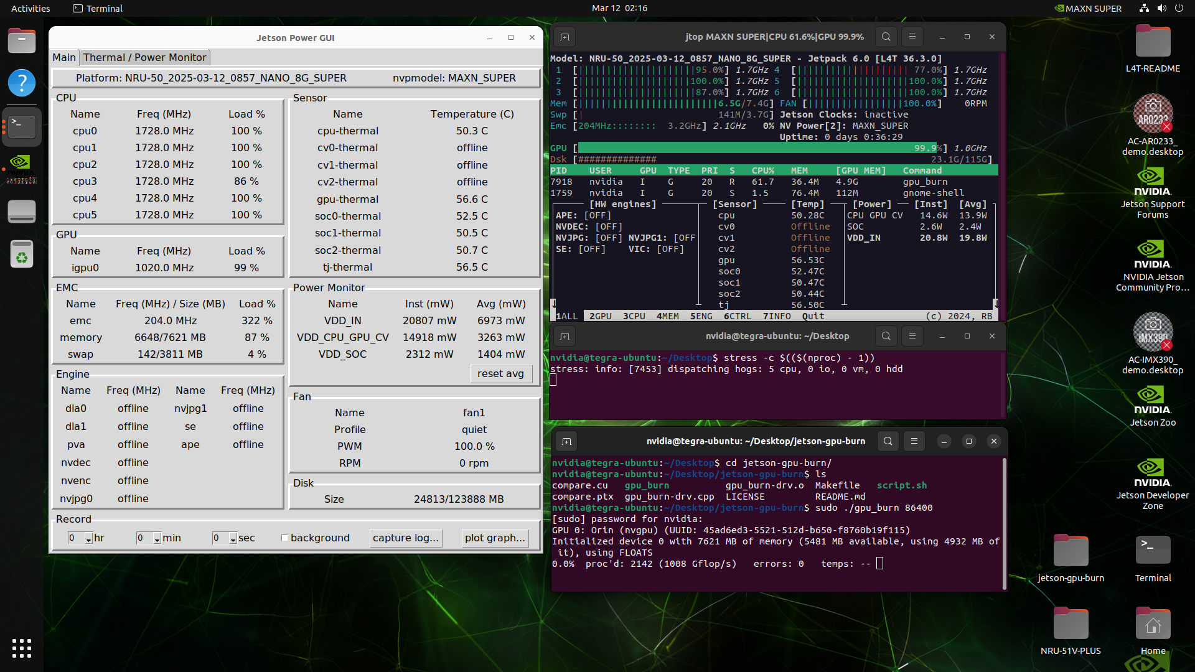Click search icon in jtop terminal header
Viewport: 1195px width, 672px height.
point(886,37)
